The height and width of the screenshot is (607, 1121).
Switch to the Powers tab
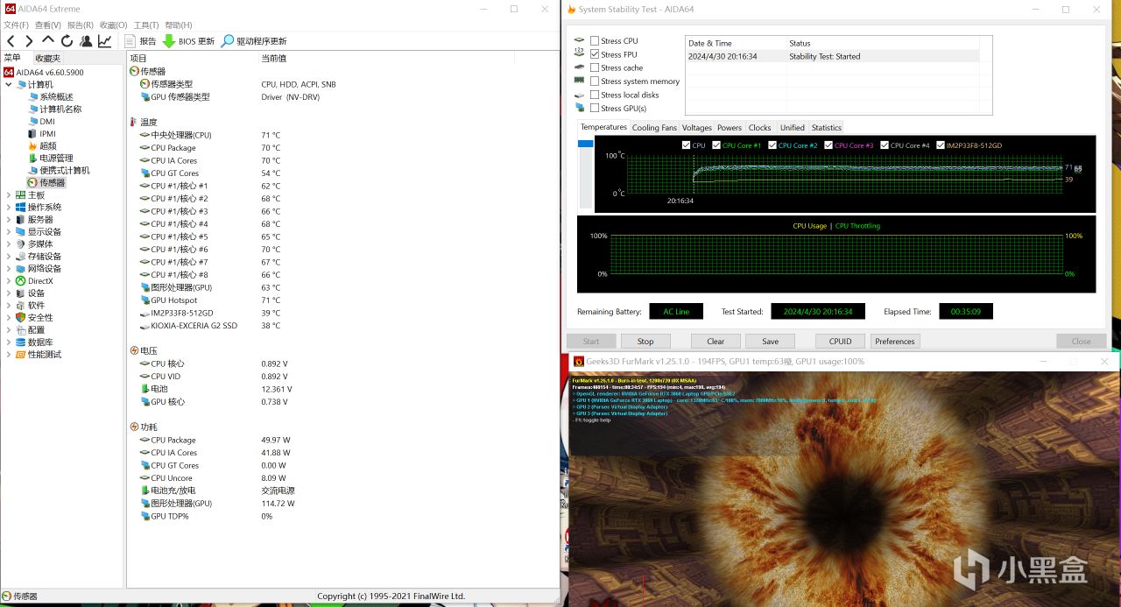(x=730, y=128)
